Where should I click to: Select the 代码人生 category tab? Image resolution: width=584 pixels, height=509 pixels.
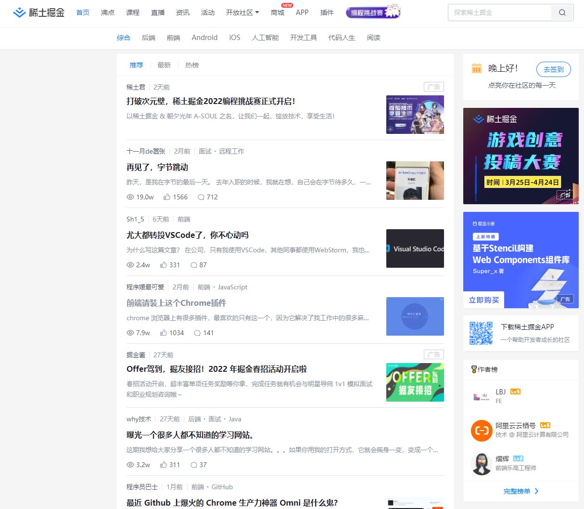(x=342, y=38)
